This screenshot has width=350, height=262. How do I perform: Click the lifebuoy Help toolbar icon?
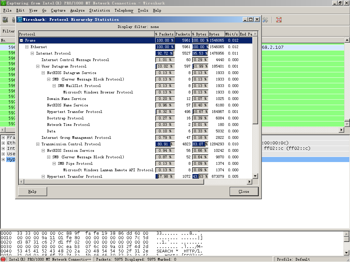coord(279,20)
